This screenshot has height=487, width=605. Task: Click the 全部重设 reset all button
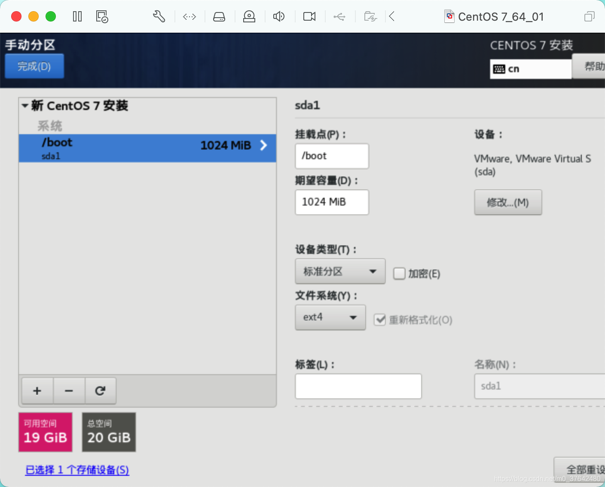coord(580,469)
